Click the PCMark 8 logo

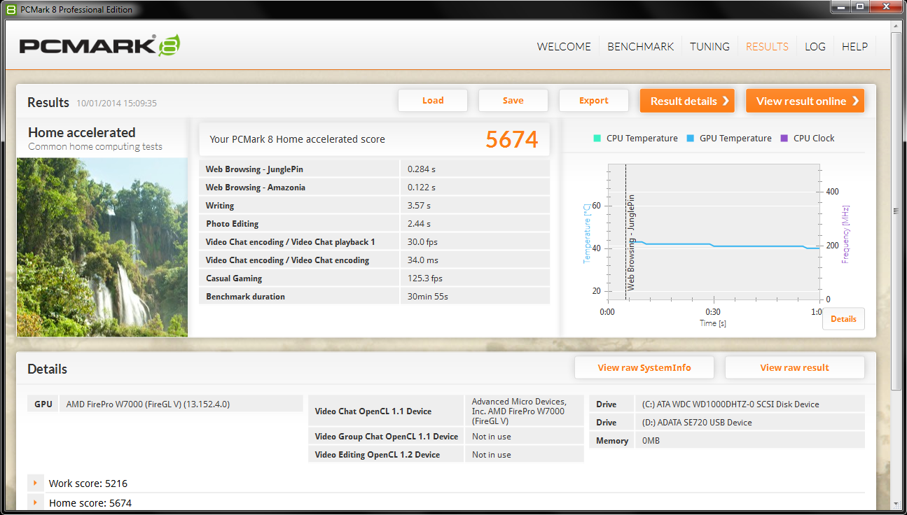tap(99, 45)
